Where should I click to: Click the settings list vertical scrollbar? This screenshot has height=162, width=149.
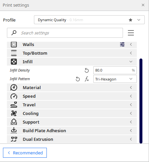click(141, 101)
